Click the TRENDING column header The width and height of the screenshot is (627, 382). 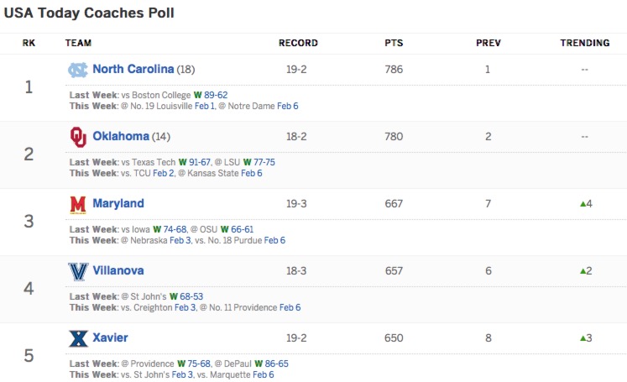coord(584,43)
